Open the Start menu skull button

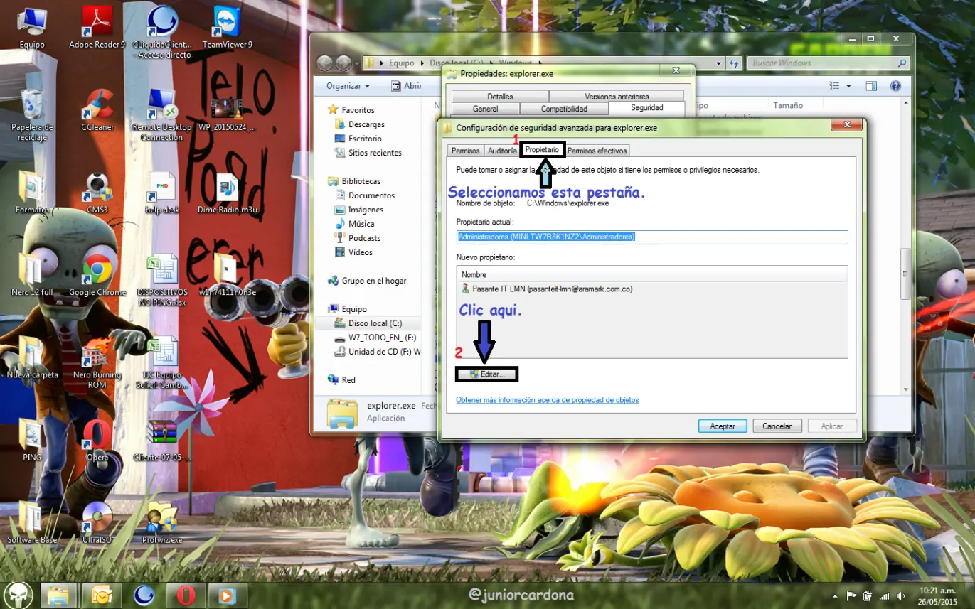[16, 595]
